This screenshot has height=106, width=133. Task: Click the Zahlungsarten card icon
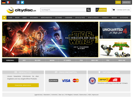56,72
